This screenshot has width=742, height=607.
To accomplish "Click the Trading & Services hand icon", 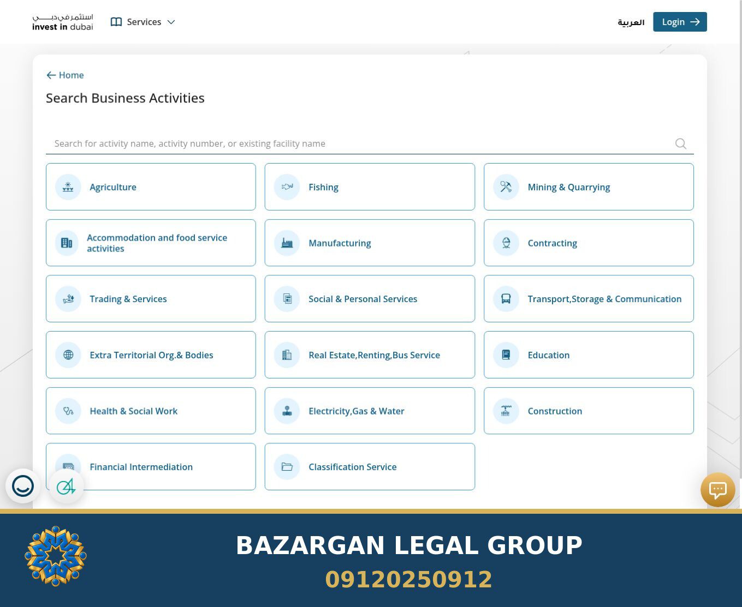I will [x=68, y=299].
